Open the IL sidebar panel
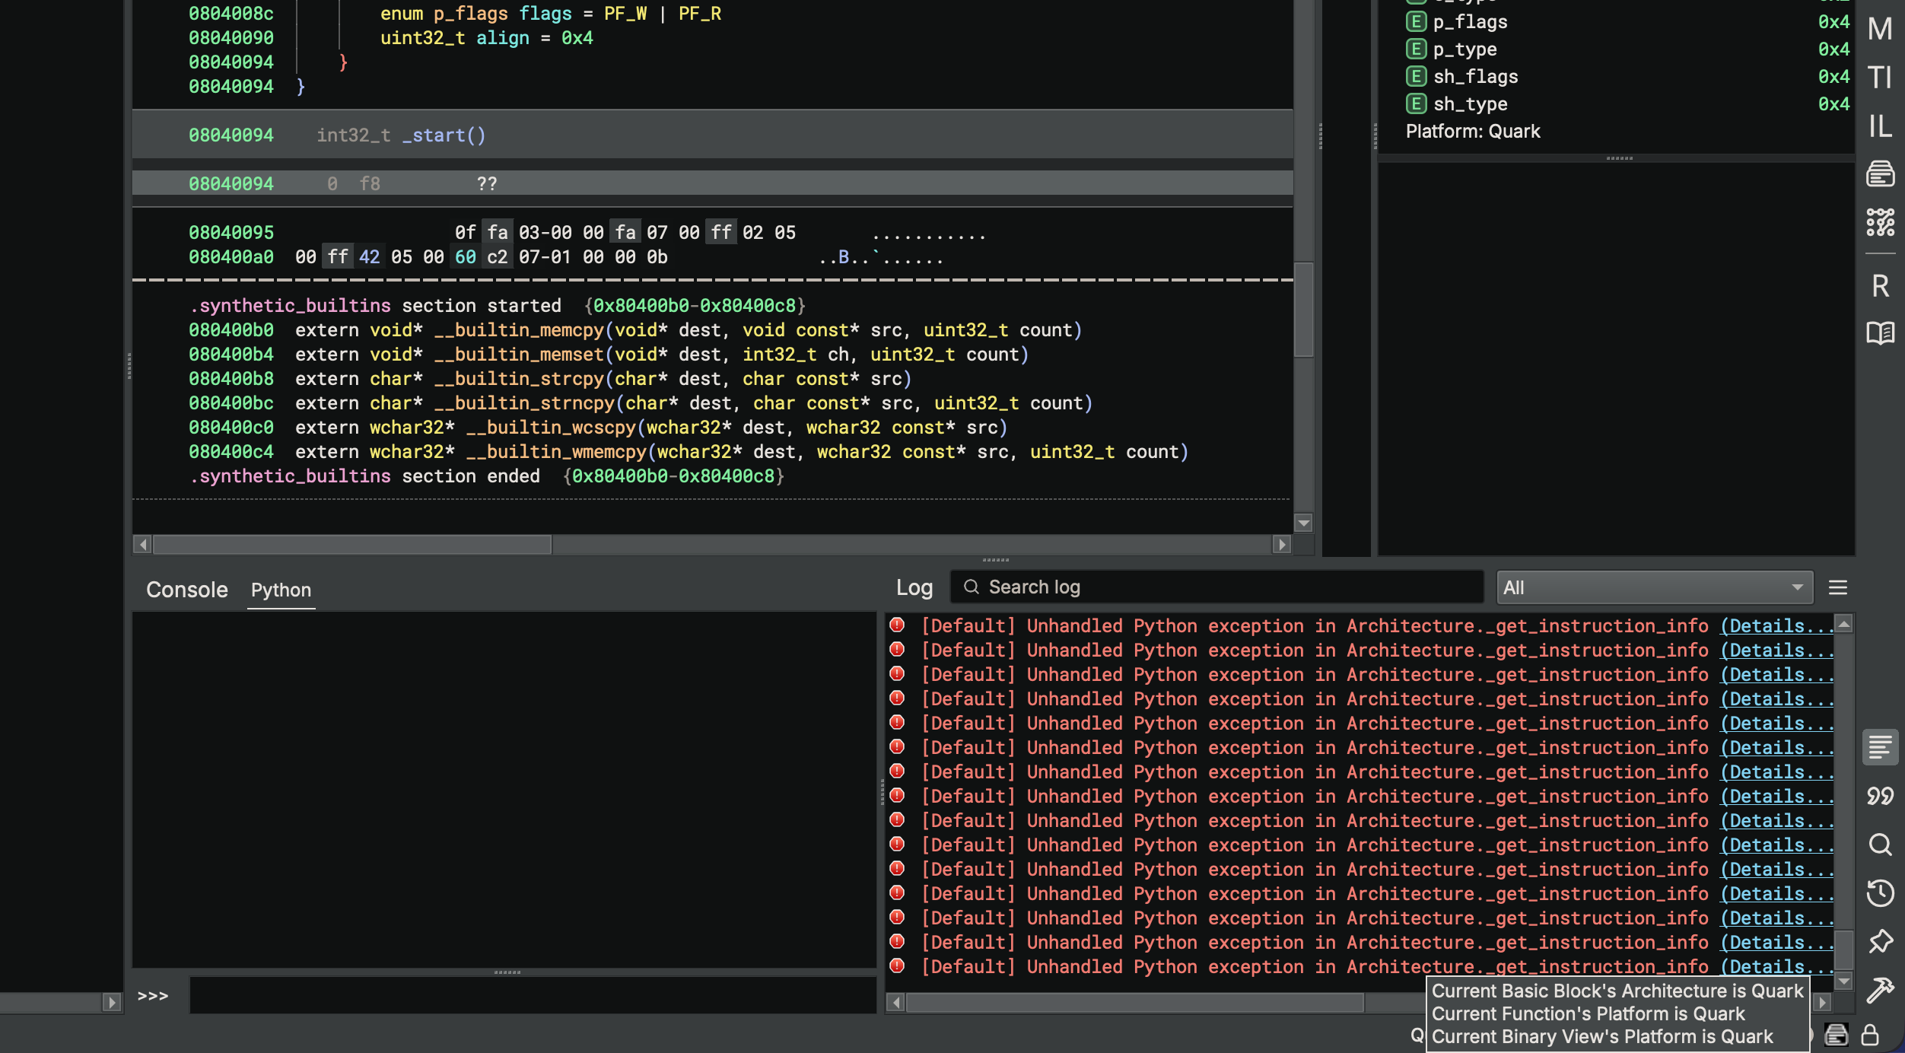Viewport: 1905px width, 1053px height. coord(1881,126)
